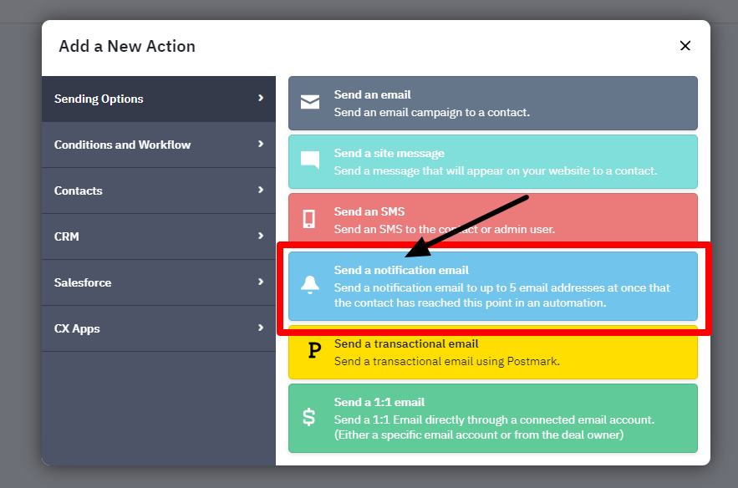Select the Conditions and Workflow menu item
This screenshot has width=738, height=488.
point(122,145)
